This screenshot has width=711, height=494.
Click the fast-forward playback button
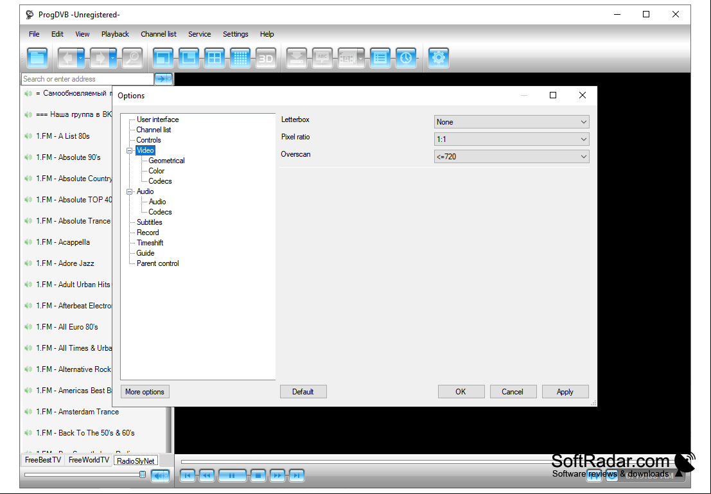277,475
